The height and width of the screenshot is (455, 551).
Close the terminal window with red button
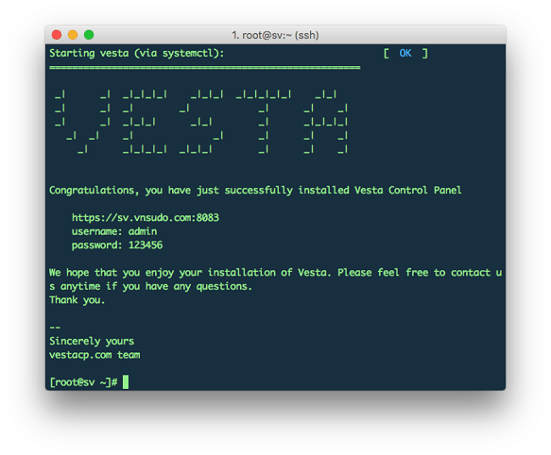click(x=57, y=35)
